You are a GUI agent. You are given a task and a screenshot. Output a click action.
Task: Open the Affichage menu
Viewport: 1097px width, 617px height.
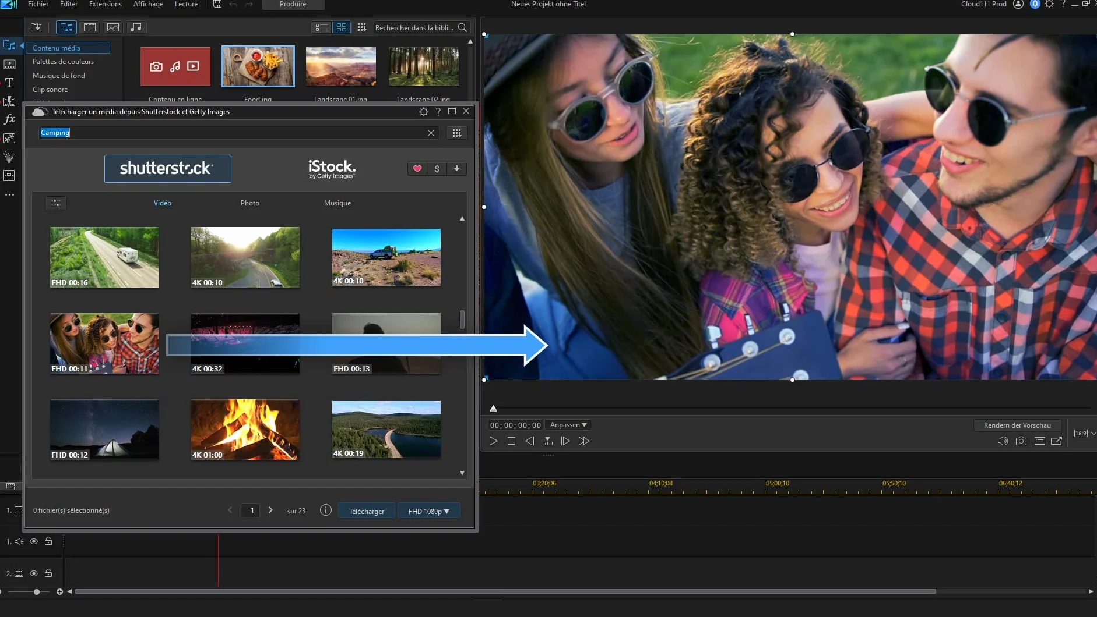tap(149, 4)
